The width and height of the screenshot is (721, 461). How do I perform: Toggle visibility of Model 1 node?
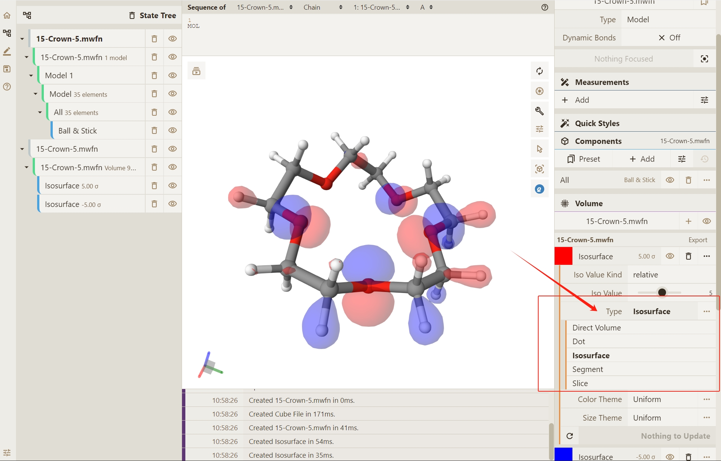pos(172,76)
